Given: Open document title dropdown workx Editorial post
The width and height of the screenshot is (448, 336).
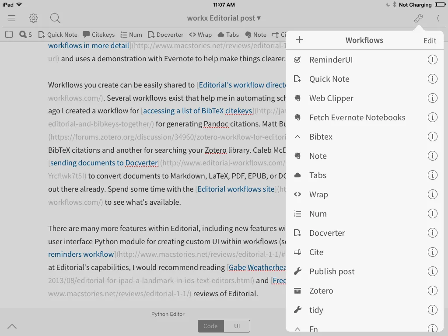Looking at the screenshot, I should pyautogui.click(x=224, y=18).
